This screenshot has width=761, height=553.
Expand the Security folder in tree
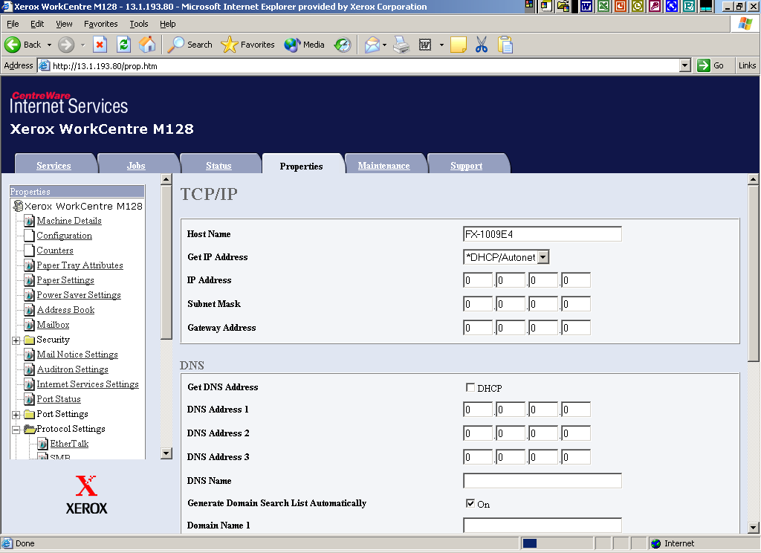(x=16, y=341)
